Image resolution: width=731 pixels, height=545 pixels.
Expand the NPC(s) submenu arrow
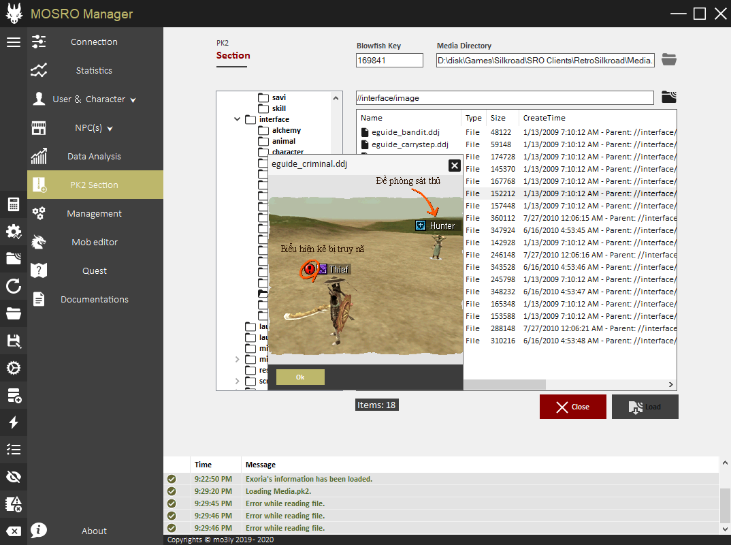pyautogui.click(x=110, y=129)
